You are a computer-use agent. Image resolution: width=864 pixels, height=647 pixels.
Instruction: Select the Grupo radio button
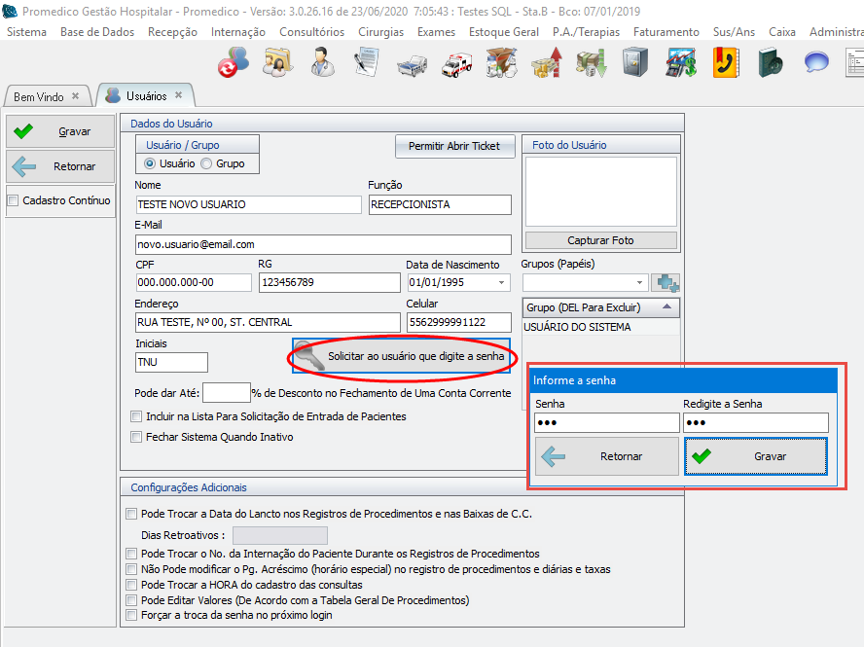[206, 163]
